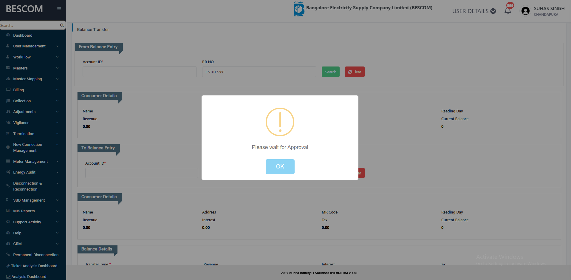
Task: Click the 'Please wait for Approval' message
Action: tap(280, 147)
